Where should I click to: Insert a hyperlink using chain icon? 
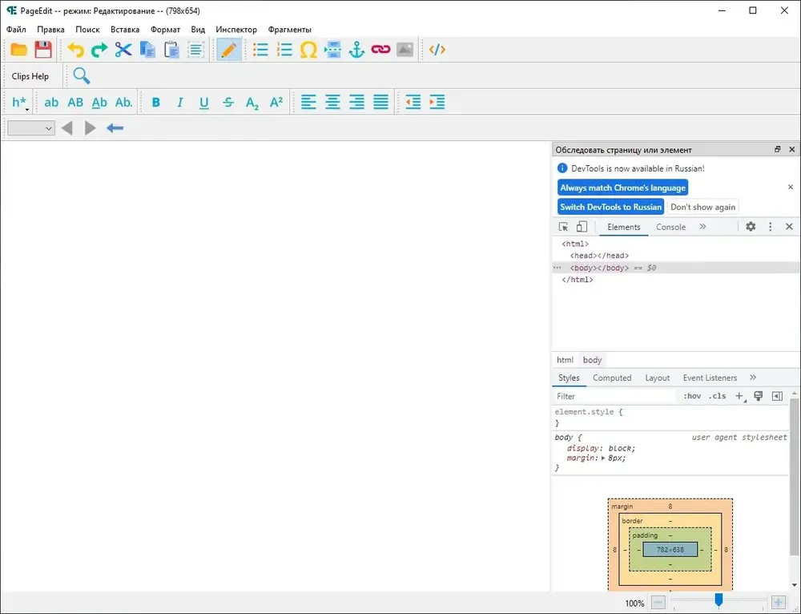380,50
